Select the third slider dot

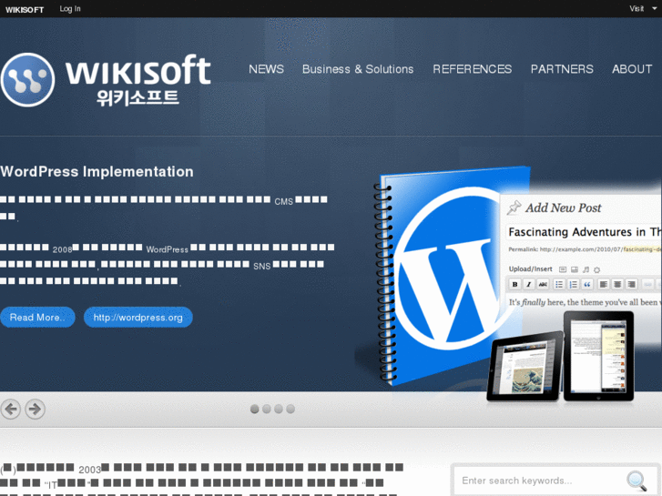279,409
